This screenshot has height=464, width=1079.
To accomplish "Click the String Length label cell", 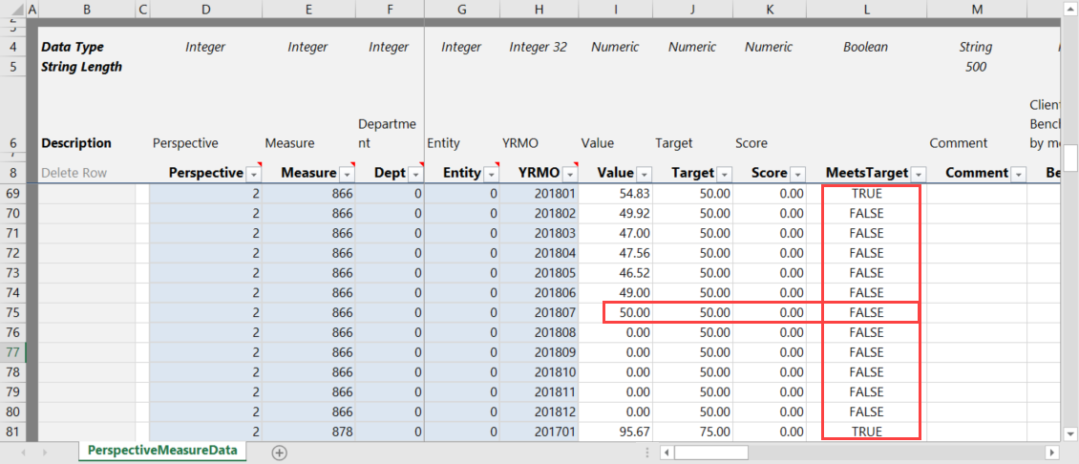I will pyautogui.click(x=87, y=68).
